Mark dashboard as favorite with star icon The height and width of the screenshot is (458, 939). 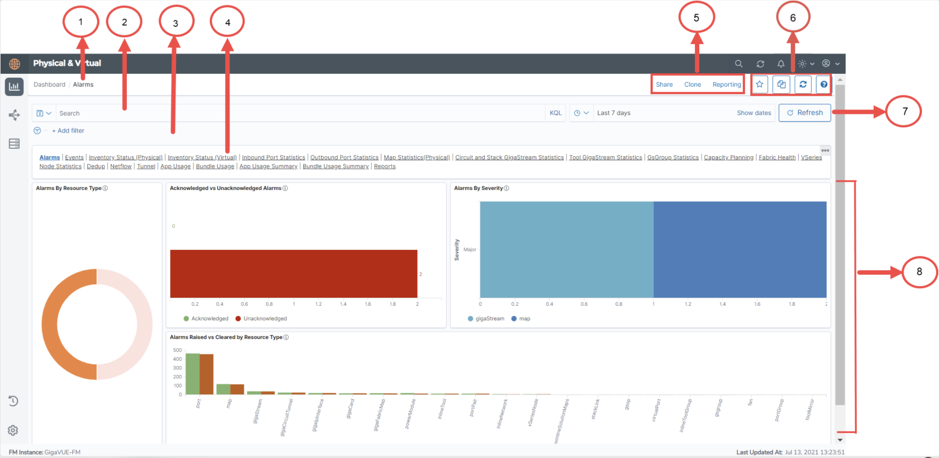(x=760, y=85)
